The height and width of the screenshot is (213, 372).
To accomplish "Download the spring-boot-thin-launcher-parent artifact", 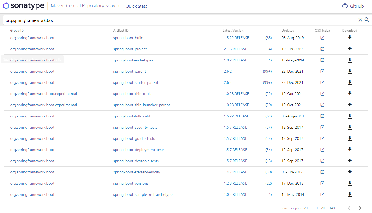I will click(x=350, y=105).
